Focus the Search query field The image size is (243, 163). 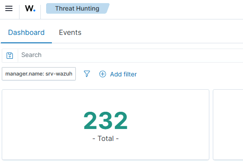130,55
